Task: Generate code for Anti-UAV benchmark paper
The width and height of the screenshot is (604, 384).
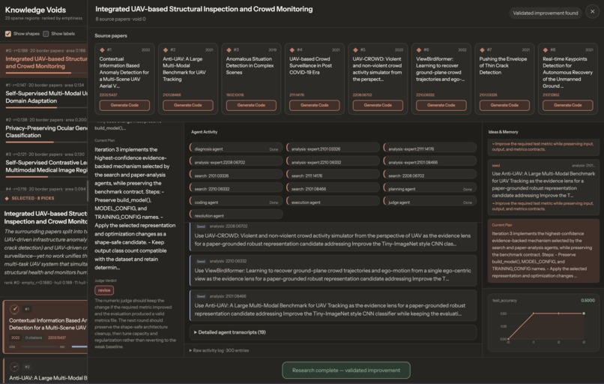Action: (187, 105)
